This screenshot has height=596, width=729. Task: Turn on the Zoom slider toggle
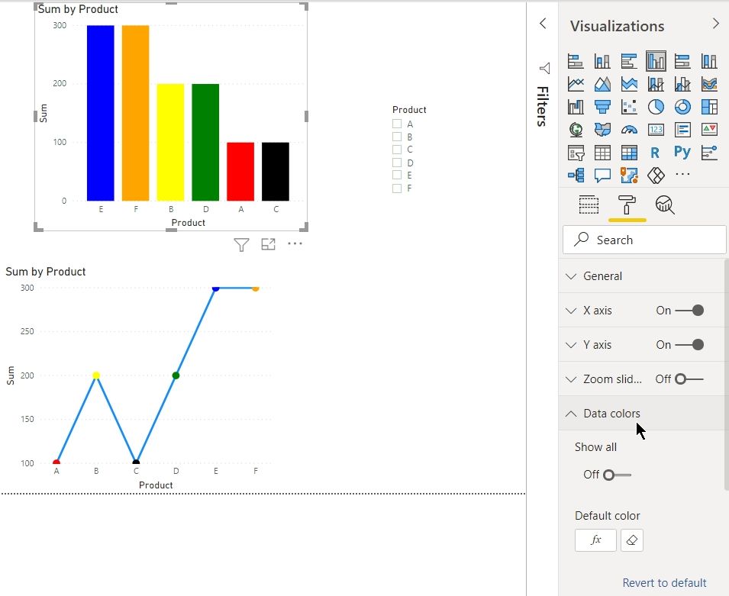689,379
